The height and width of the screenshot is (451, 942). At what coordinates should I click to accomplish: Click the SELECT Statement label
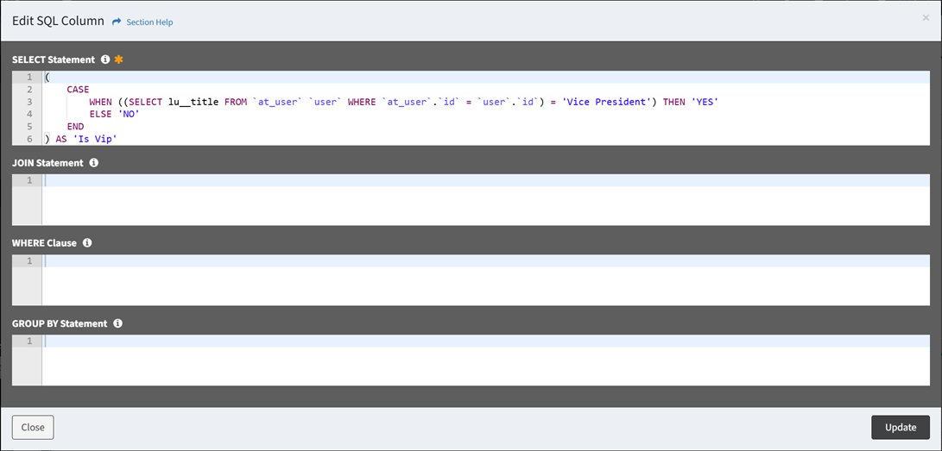[x=54, y=60]
